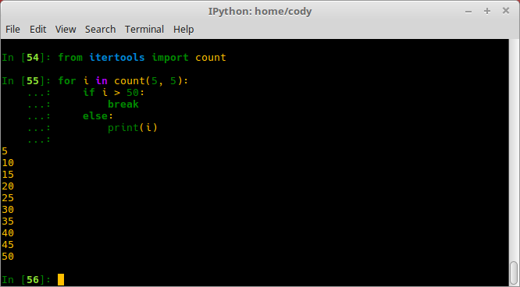Open the Help menu
Image resolution: width=520 pixels, height=287 pixels.
pyautogui.click(x=183, y=30)
